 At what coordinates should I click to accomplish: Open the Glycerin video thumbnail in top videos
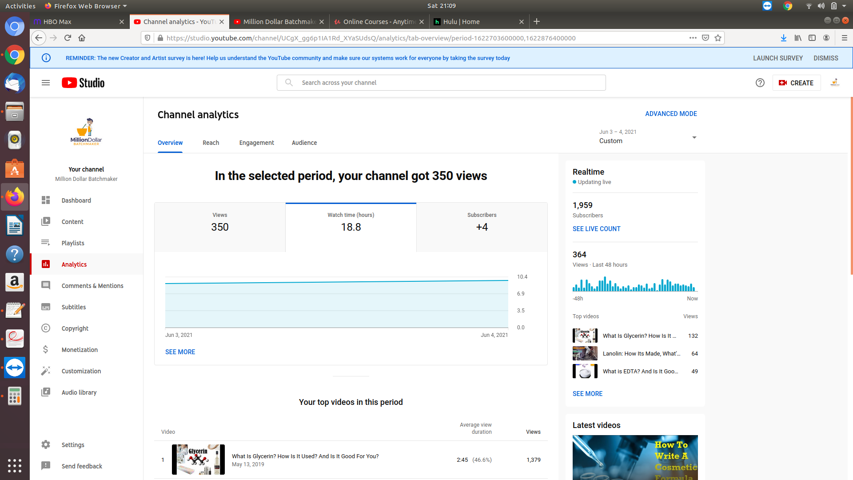coord(198,460)
